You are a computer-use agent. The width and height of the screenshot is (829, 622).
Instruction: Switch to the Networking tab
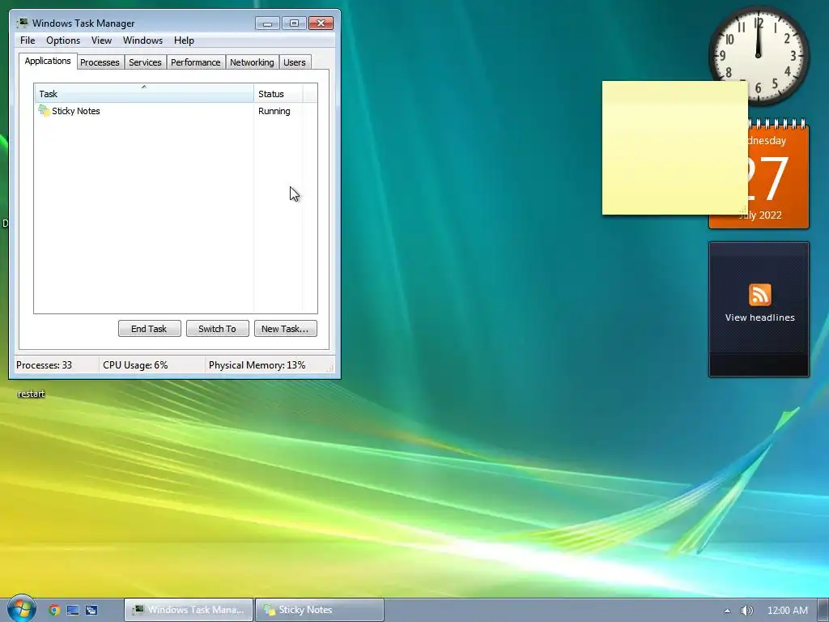[253, 62]
